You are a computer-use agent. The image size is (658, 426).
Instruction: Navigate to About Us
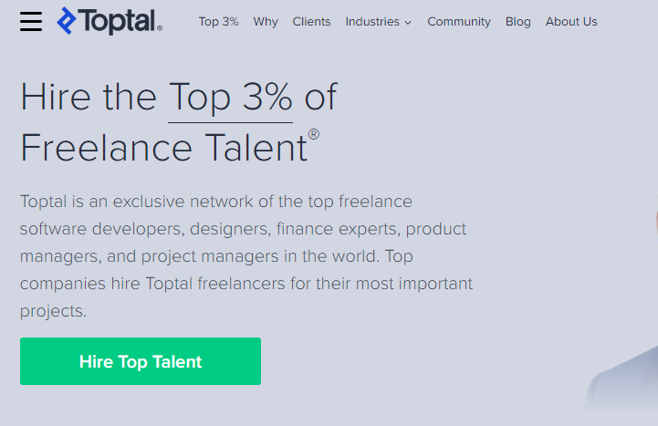click(x=571, y=22)
